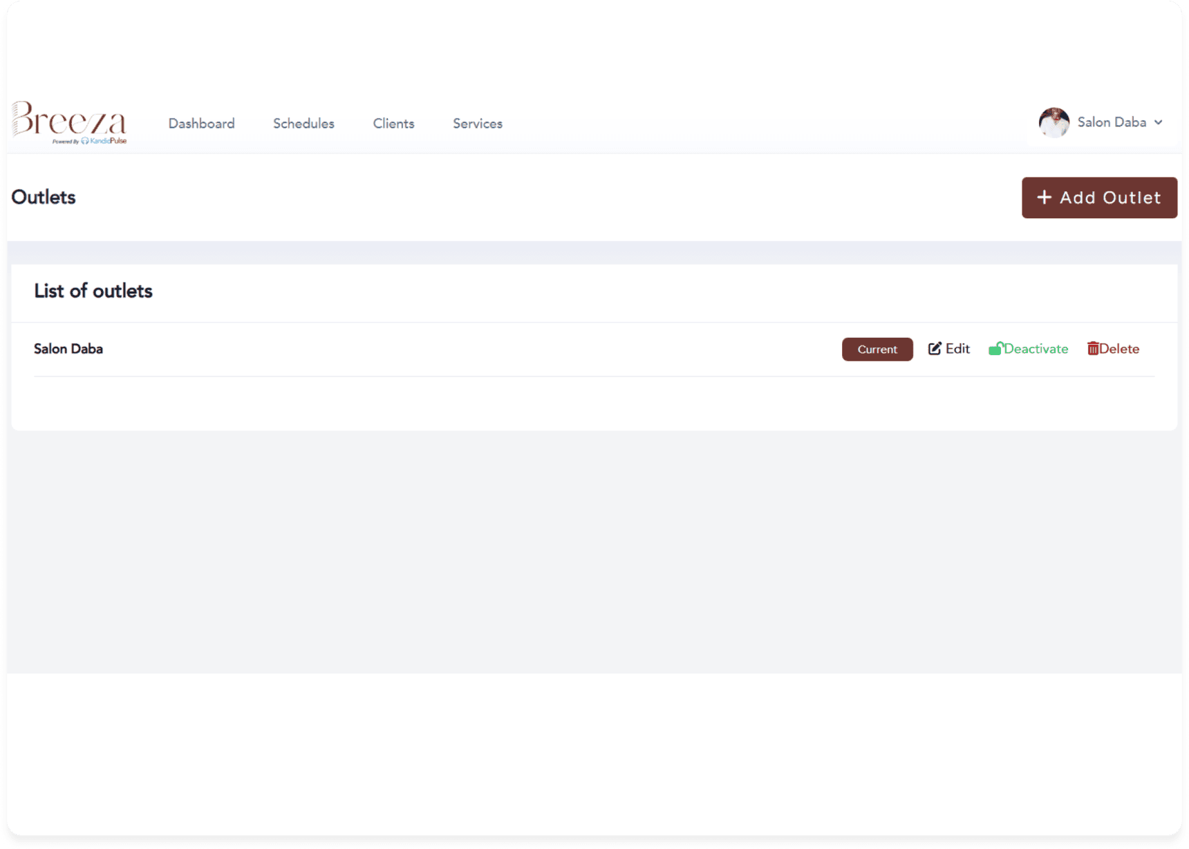Go to the Schedules page

(303, 124)
